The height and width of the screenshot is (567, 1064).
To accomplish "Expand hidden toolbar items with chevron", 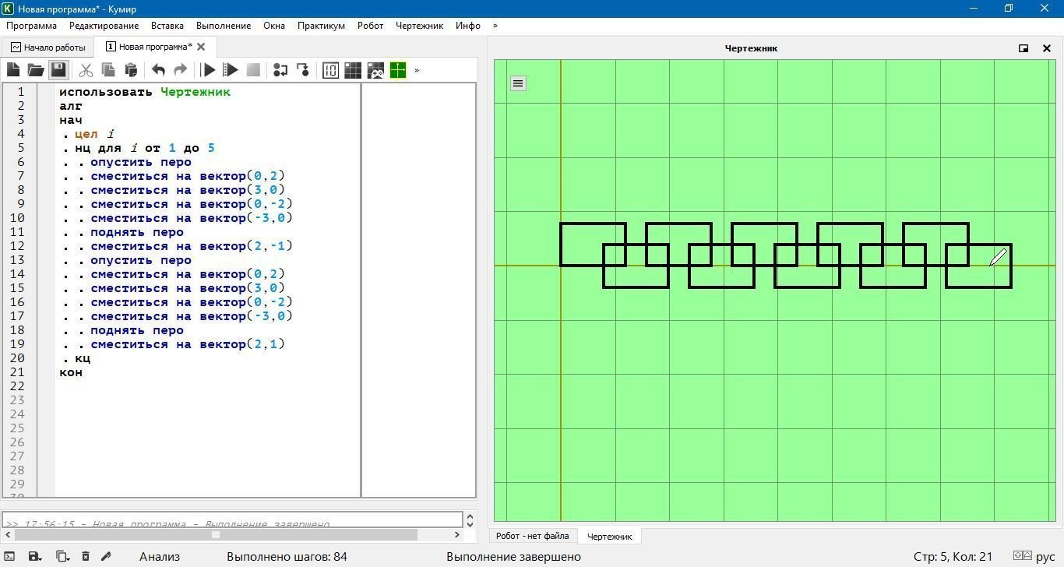I will pos(417,70).
